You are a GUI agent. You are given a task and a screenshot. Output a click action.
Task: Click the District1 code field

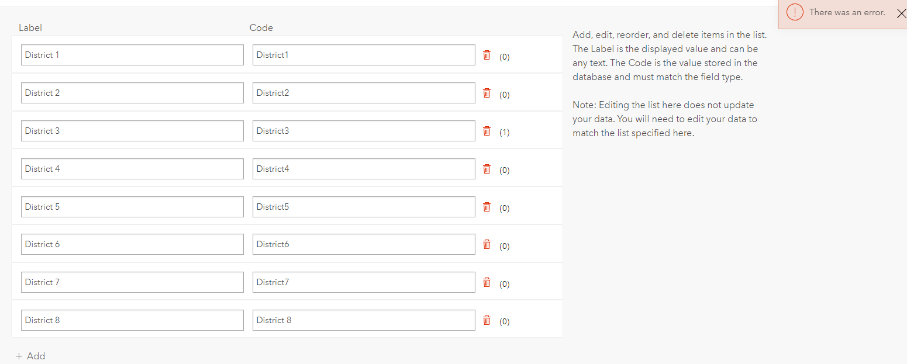click(x=364, y=55)
